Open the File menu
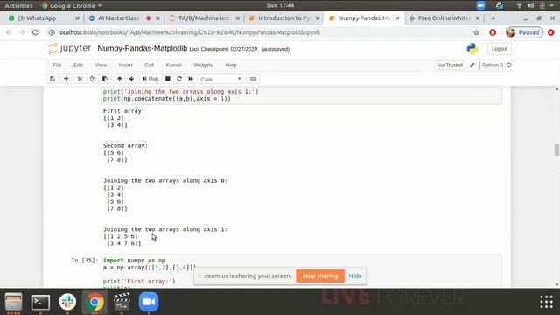 point(57,65)
